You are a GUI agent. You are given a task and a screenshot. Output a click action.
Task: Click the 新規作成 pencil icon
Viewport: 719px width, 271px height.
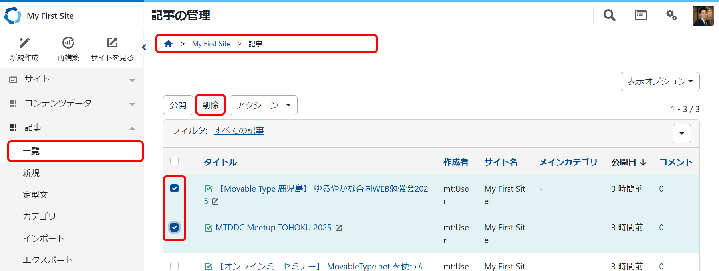[x=24, y=43]
